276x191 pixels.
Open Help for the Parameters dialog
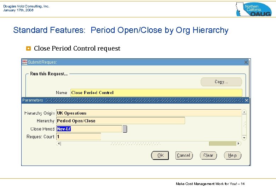coord(232,156)
